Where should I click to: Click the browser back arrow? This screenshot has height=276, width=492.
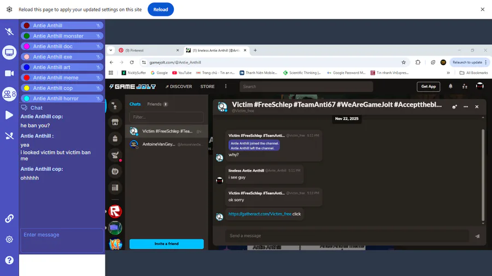click(x=112, y=62)
